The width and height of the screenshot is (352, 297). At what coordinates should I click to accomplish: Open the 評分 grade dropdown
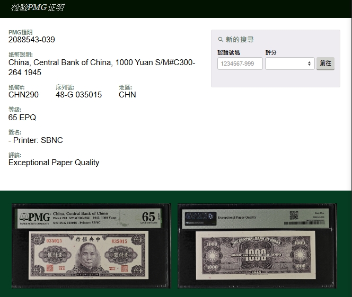[x=290, y=64]
